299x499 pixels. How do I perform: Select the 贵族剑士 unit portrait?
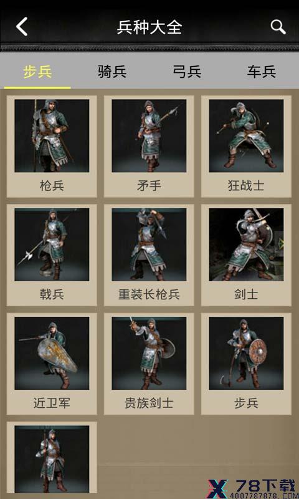[149, 353]
